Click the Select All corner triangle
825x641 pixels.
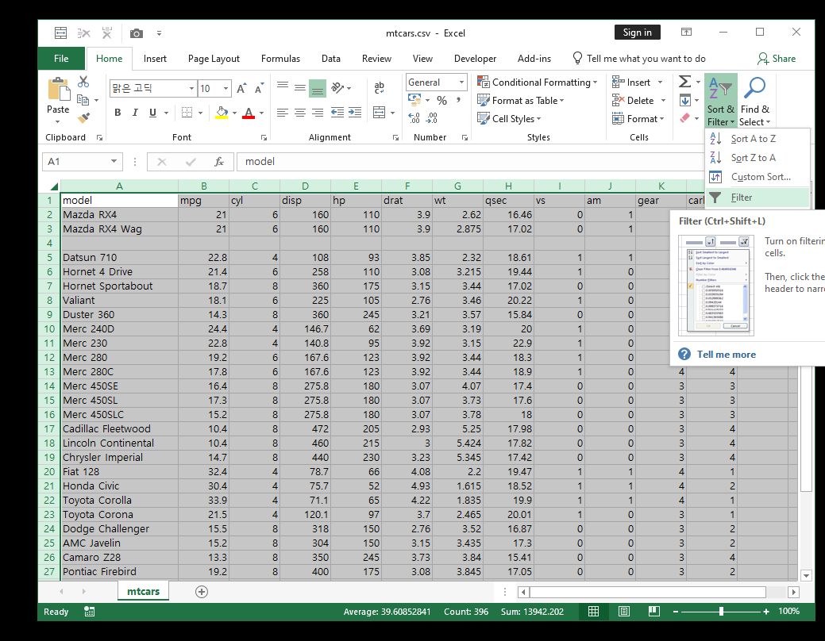click(54, 186)
